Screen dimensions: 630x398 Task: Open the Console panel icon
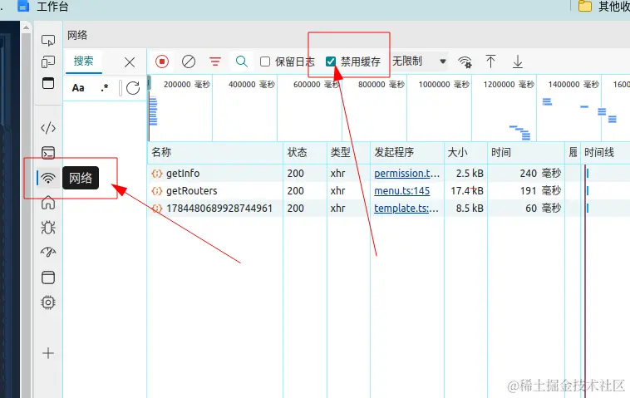tap(48, 153)
